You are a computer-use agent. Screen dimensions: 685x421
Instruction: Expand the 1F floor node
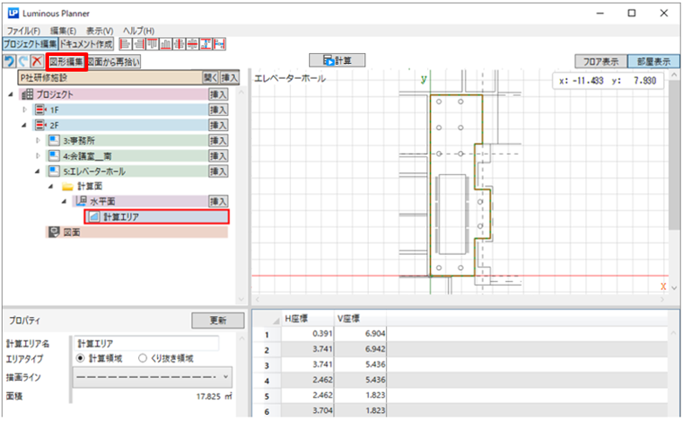click(25, 110)
